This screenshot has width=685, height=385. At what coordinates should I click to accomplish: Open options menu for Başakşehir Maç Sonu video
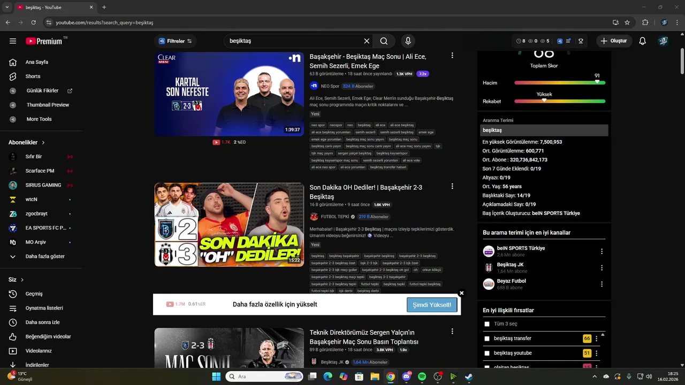coord(452,56)
